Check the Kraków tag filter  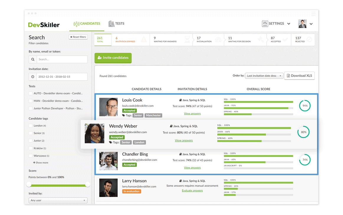tap(31, 148)
